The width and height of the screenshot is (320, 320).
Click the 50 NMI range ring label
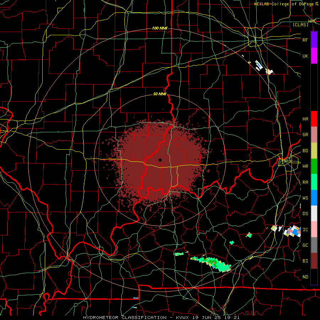[160, 94]
